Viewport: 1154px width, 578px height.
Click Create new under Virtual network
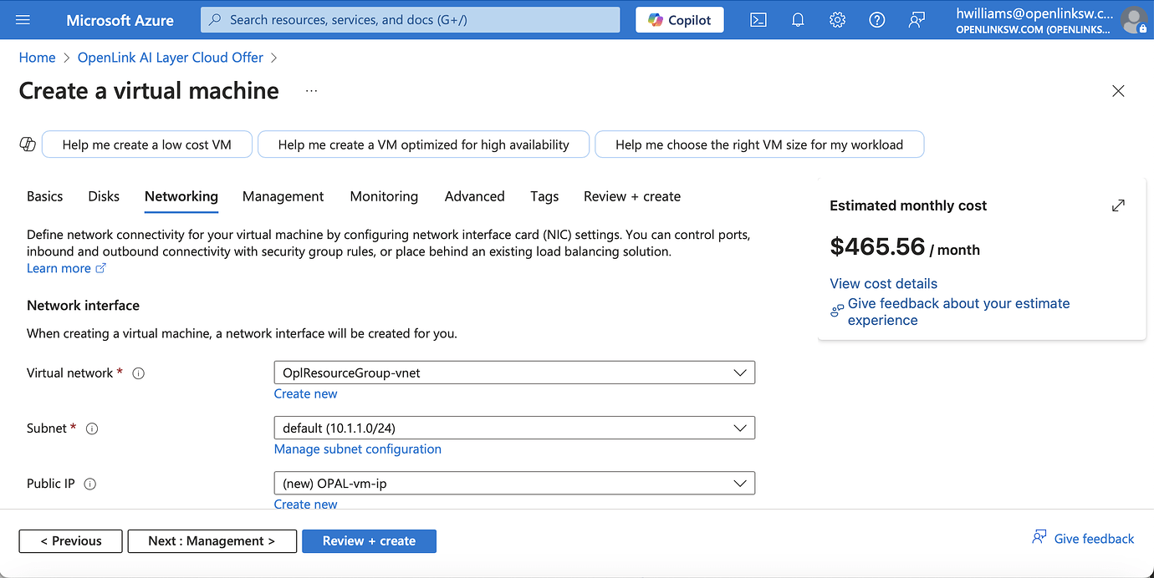pos(306,393)
